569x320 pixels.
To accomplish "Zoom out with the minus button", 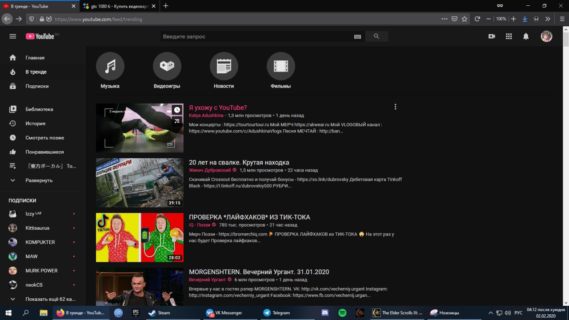I will (489, 19).
